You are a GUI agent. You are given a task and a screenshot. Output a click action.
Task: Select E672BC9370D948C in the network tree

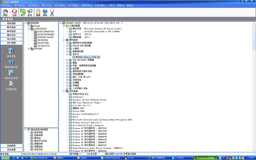pos(46,35)
